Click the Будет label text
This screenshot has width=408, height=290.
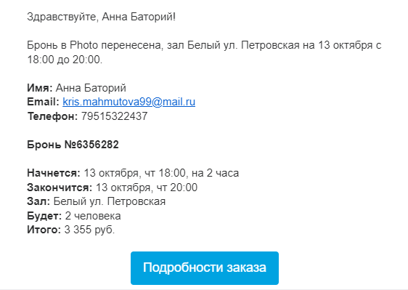coord(44,216)
